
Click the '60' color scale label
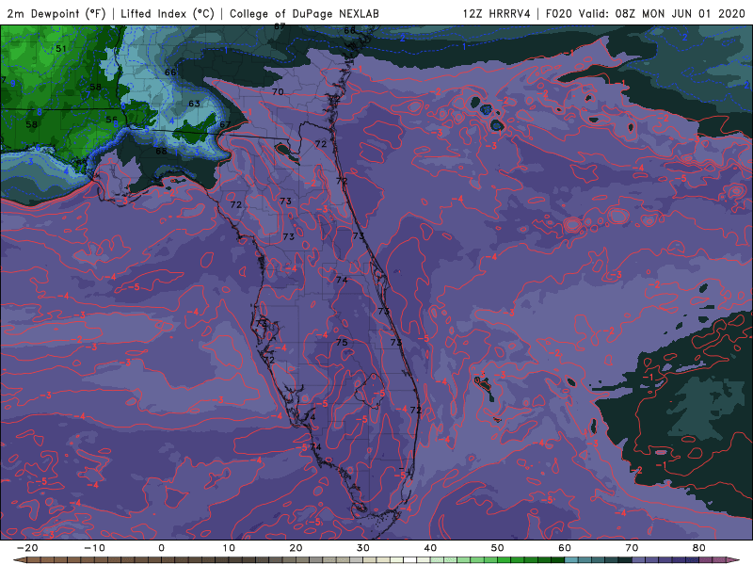pyautogui.click(x=565, y=548)
